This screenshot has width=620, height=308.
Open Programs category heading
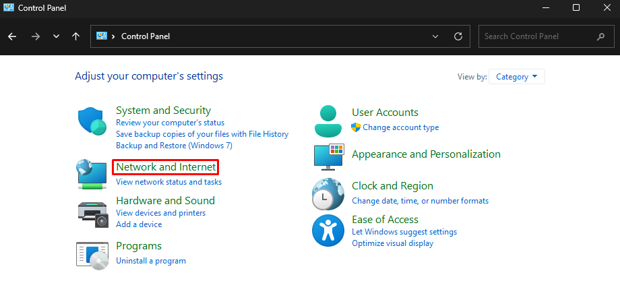(x=139, y=246)
